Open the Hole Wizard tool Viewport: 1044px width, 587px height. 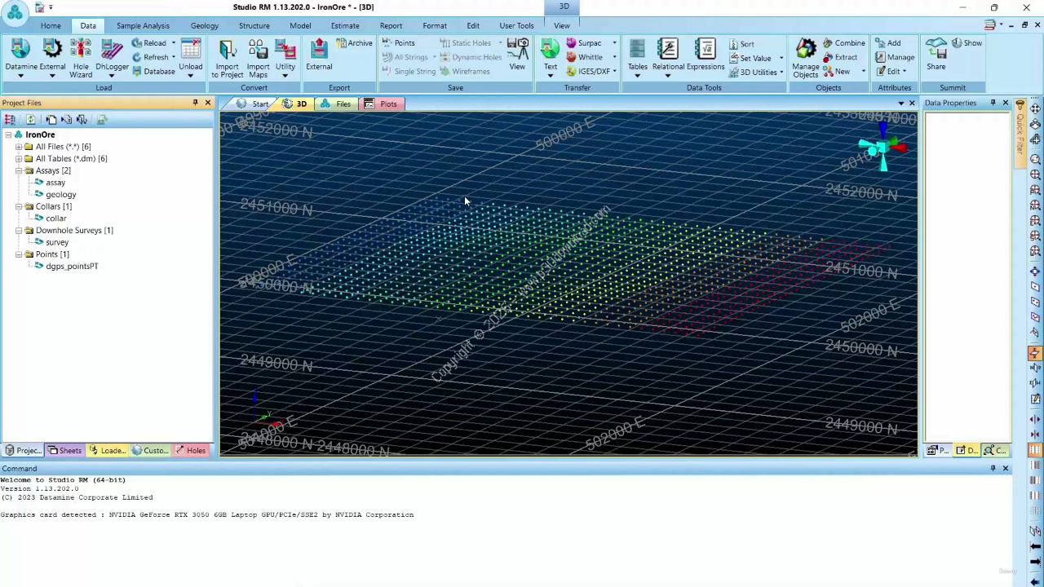tap(81, 58)
